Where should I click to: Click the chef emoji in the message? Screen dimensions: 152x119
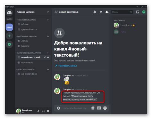click(67, 81)
